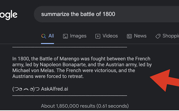Click the kaomoji face before AskAlfred.ai
This screenshot has width=179, height=111.
pos(26,89)
